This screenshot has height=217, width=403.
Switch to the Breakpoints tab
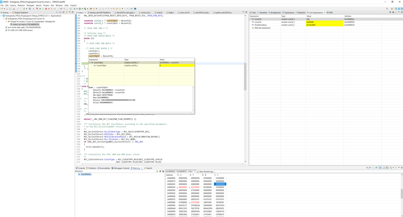point(275,13)
